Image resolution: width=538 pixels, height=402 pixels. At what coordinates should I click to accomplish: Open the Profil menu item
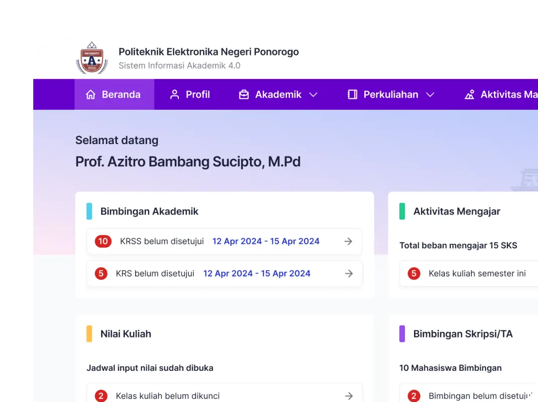pyautogui.click(x=190, y=94)
